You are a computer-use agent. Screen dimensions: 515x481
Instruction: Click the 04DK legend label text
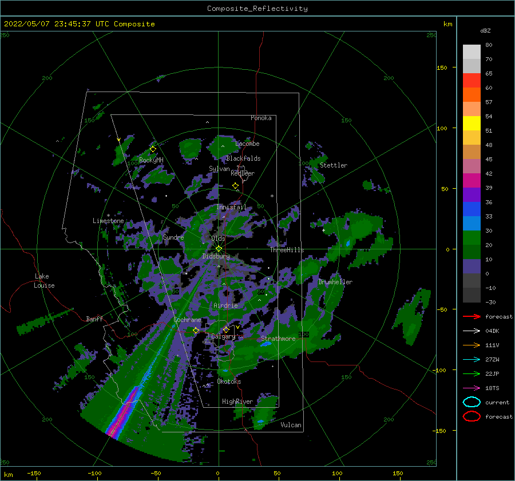click(x=492, y=331)
